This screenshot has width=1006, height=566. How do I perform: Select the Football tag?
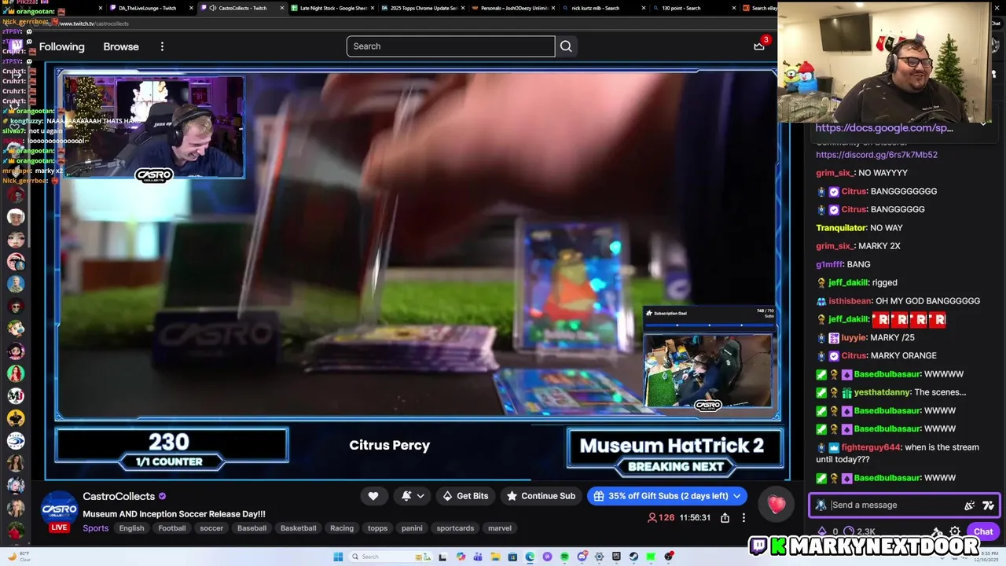[x=171, y=528]
